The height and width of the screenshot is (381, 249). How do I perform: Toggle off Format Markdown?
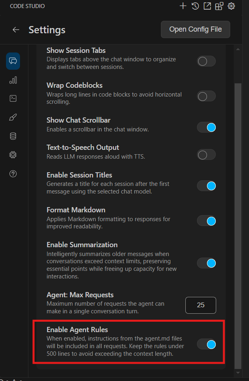coord(206,221)
